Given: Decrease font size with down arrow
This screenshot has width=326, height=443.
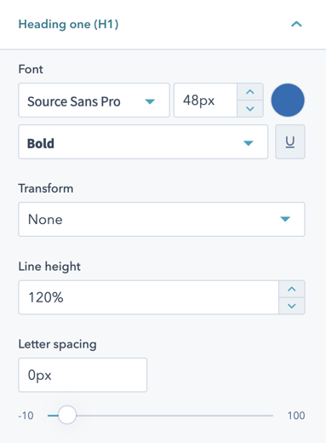Looking at the screenshot, I should pyautogui.click(x=250, y=108).
